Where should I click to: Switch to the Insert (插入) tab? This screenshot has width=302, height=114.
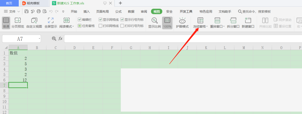(87, 11)
